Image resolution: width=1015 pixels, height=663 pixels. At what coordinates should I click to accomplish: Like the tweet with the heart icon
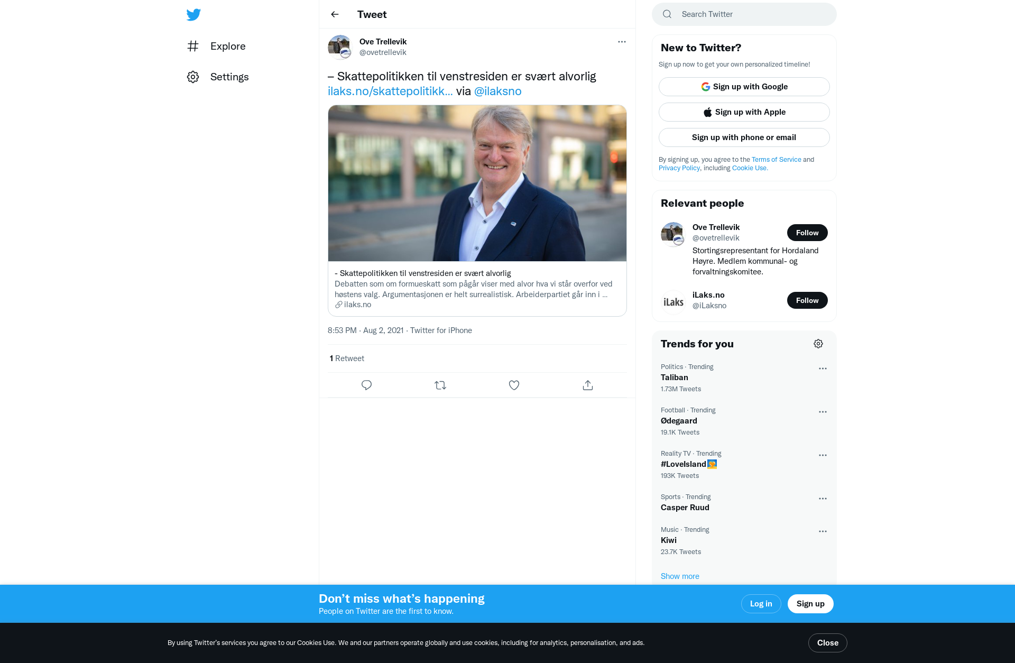514,385
